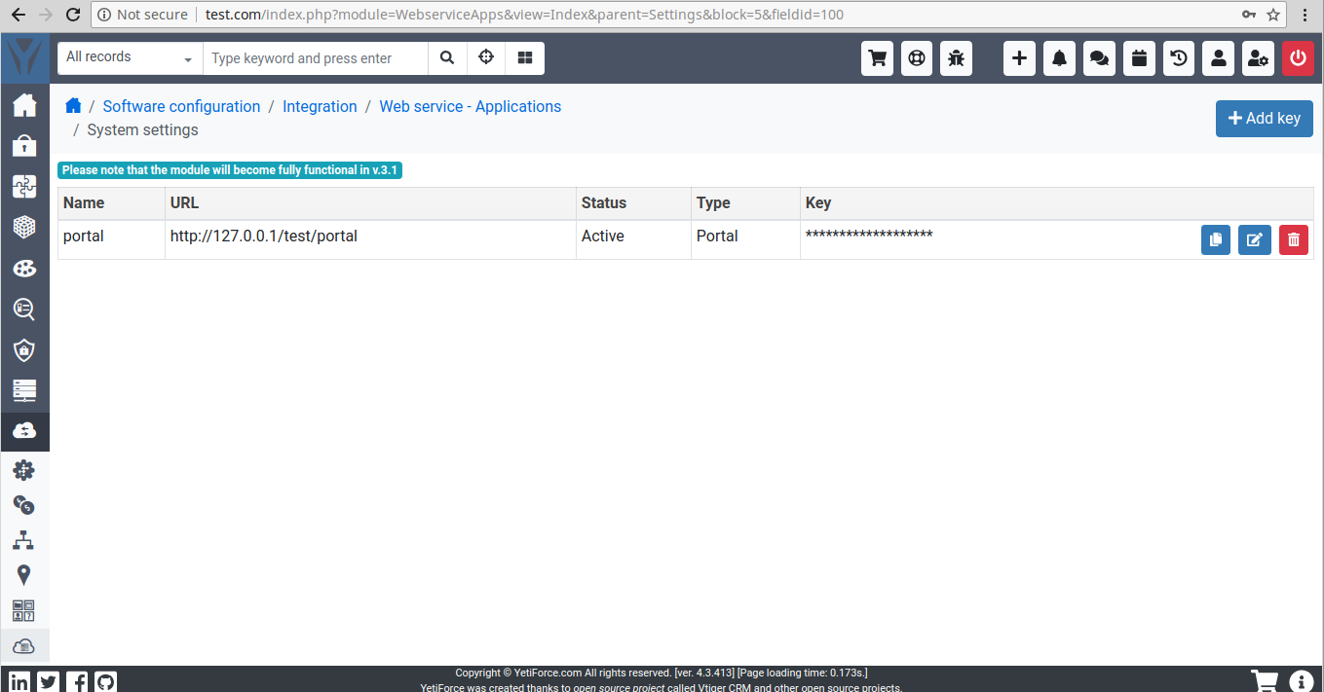Click the Home icon in sidebar

click(24, 105)
